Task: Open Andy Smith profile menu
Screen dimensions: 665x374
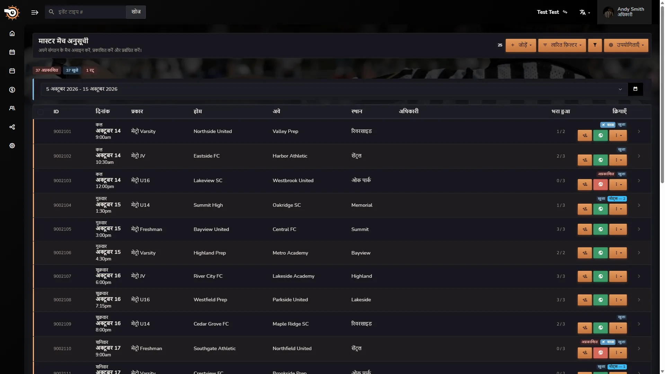Action: pos(624,12)
